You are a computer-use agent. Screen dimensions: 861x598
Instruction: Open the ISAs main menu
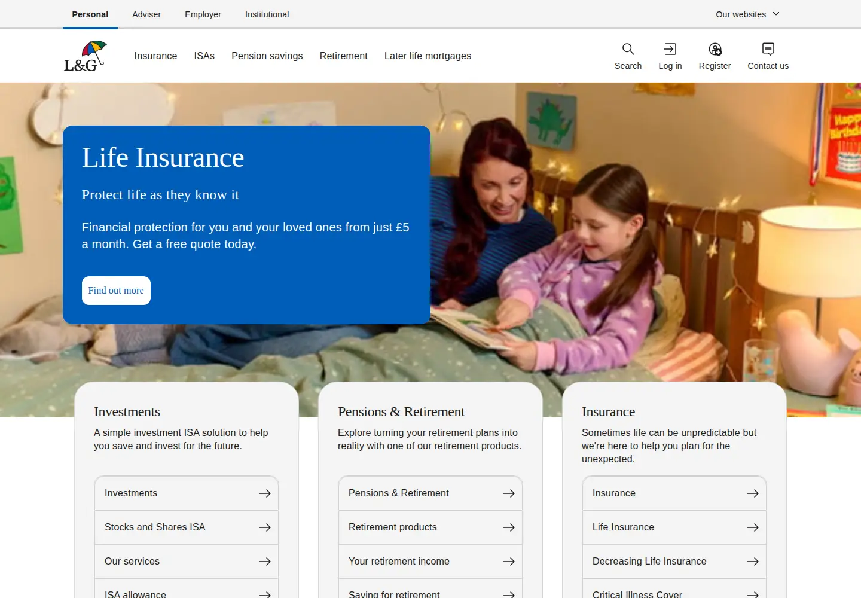tap(204, 56)
